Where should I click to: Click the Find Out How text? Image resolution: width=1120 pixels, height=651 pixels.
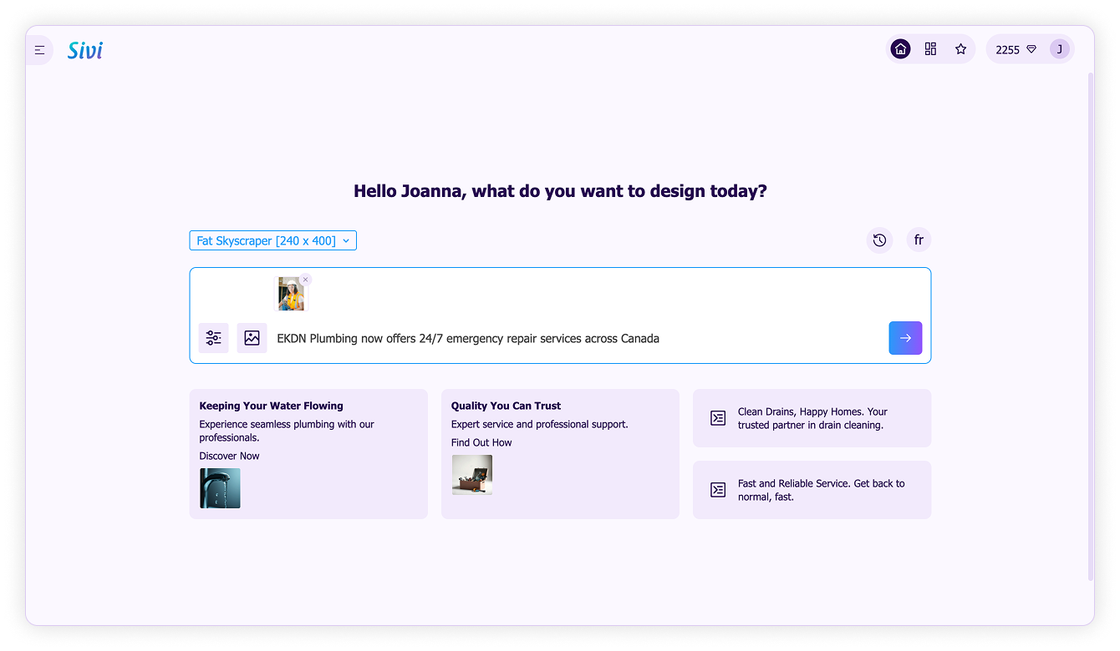[x=481, y=442]
